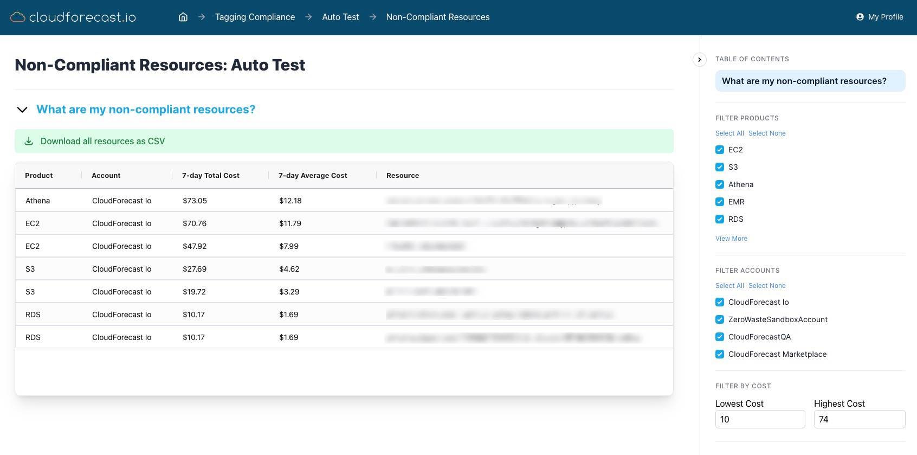Image resolution: width=917 pixels, height=455 pixels.
Task: Click the Athena product cell
Action: click(38, 201)
